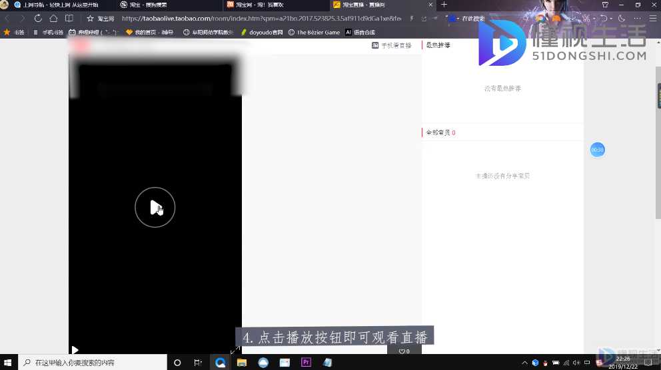Viewport: 661px width, 370px height.
Task: Open the undo closed tab dropdown arrow
Action: pos(611,19)
